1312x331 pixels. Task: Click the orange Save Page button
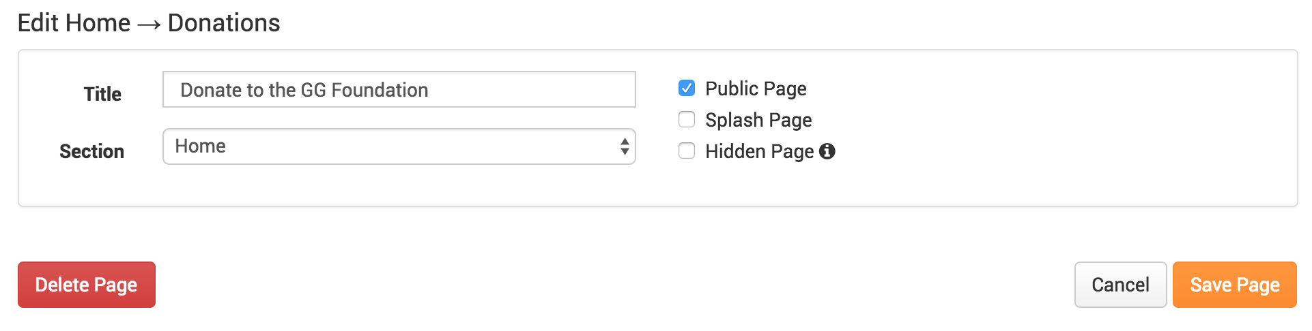point(1234,285)
